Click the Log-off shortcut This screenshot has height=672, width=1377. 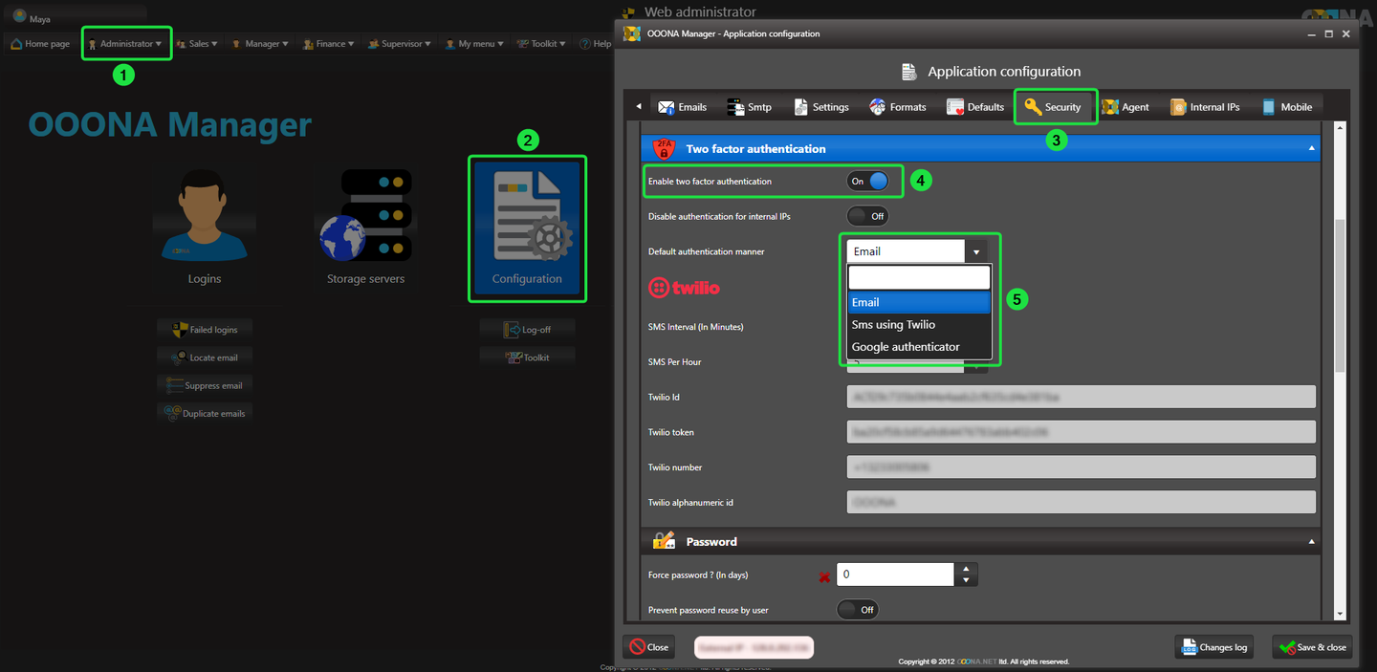click(x=528, y=330)
